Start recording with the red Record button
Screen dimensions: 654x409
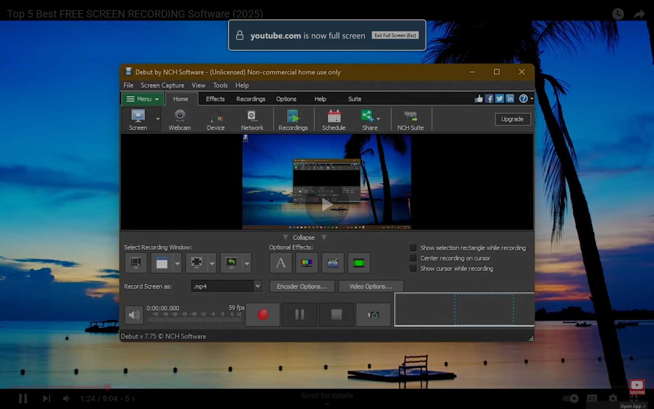click(263, 314)
